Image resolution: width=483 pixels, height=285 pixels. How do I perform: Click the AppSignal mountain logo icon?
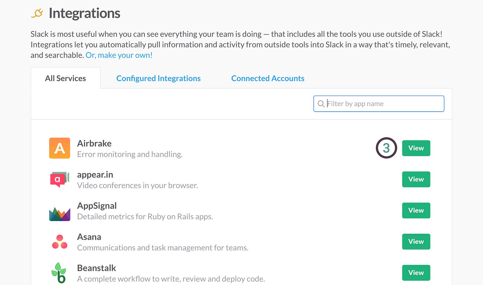pos(59,214)
